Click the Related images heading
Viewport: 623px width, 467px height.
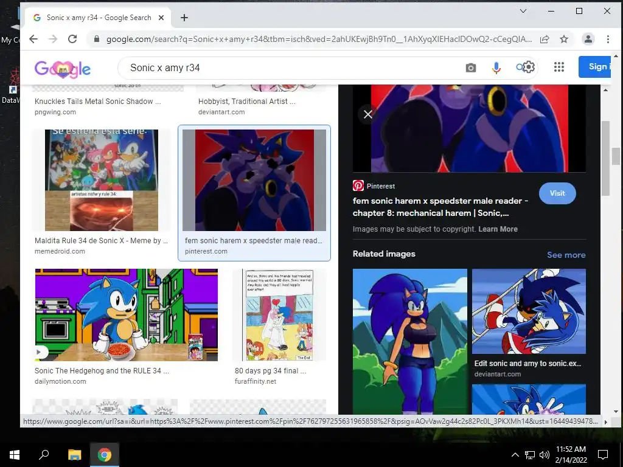(x=384, y=254)
